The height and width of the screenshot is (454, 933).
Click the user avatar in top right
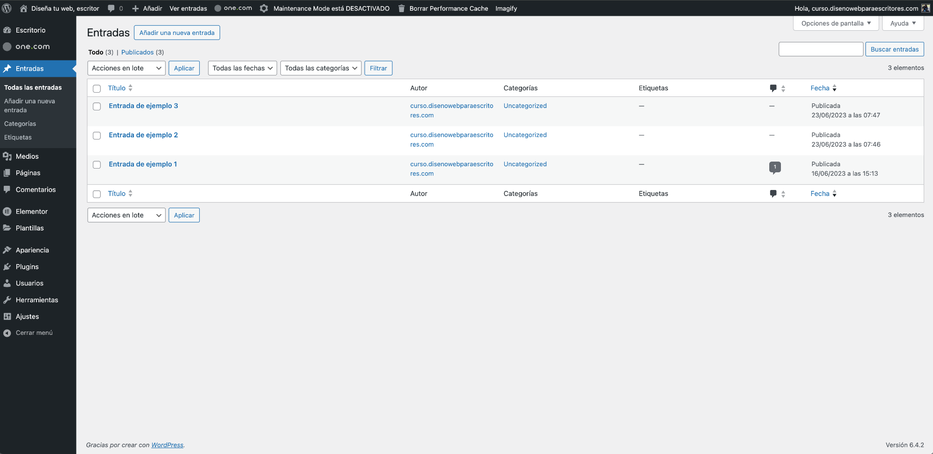tap(926, 8)
